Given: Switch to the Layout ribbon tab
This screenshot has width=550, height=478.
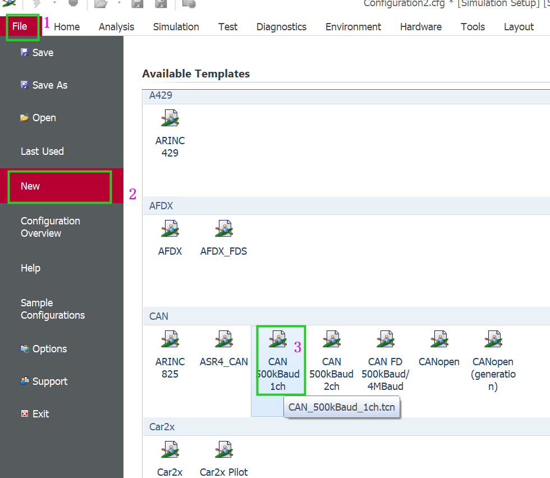Looking at the screenshot, I should (519, 27).
